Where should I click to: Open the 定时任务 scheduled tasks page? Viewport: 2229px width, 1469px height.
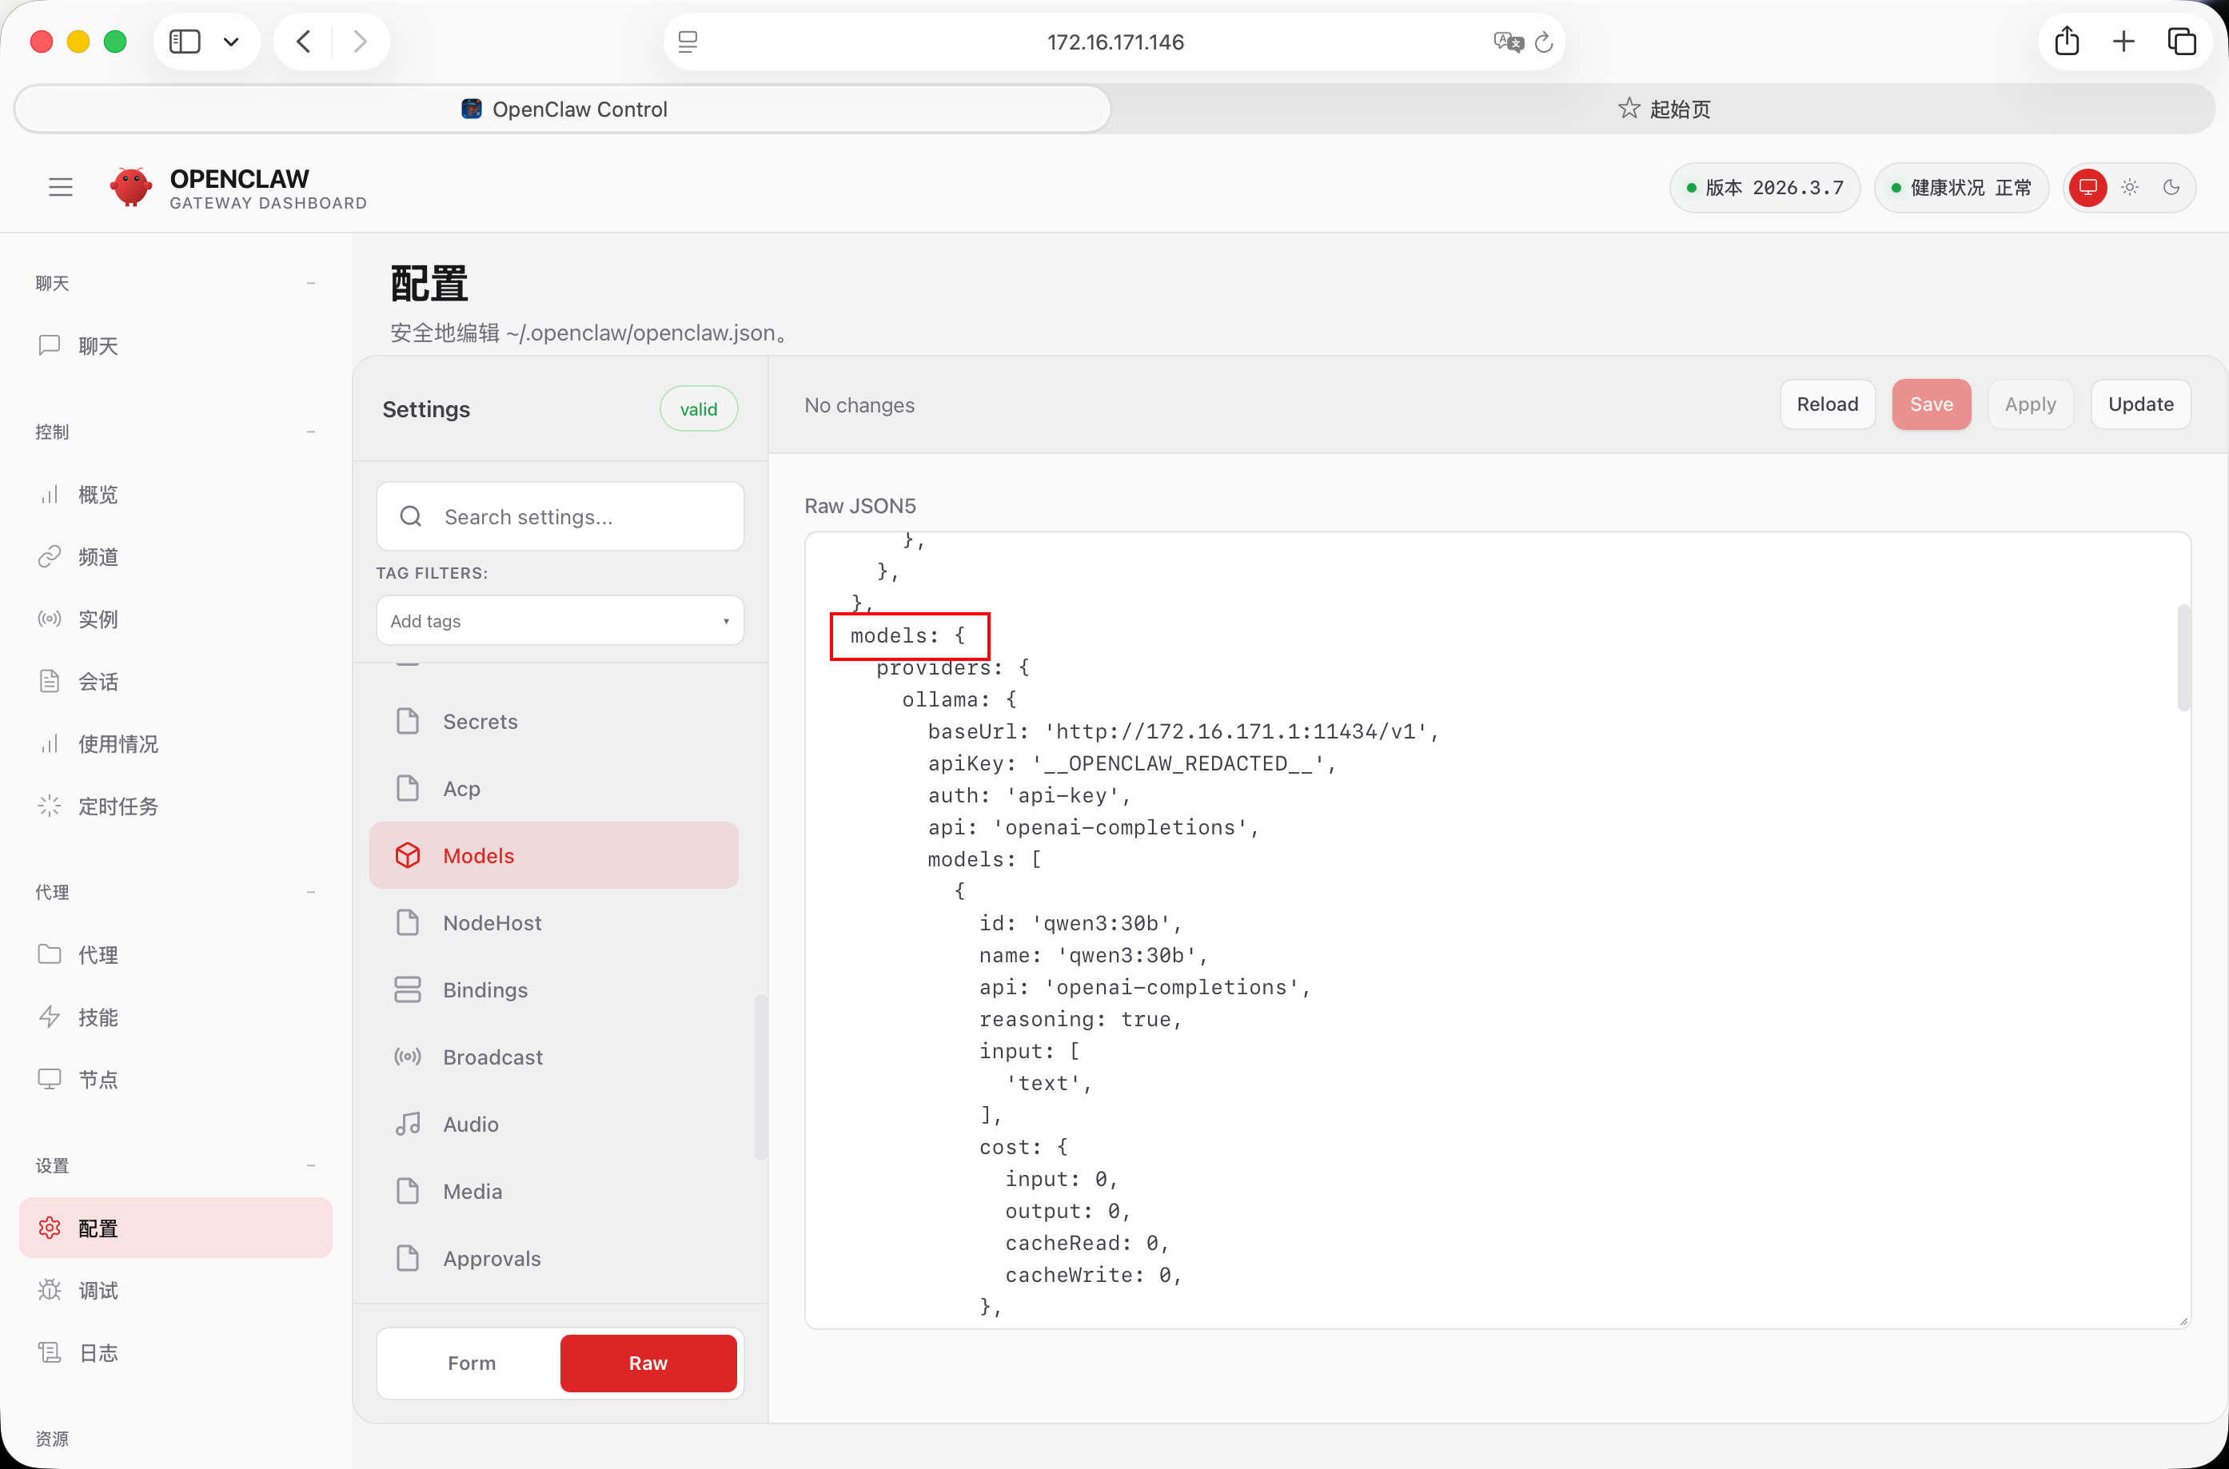(117, 806)
